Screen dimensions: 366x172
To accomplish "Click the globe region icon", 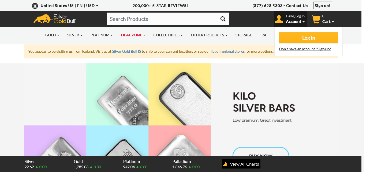I will click(35, 6).
